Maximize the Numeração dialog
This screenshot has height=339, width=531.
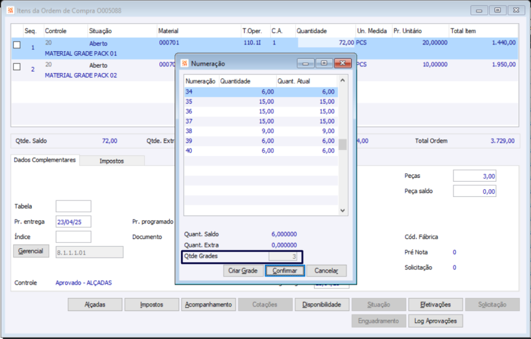[x=324, y=63]
